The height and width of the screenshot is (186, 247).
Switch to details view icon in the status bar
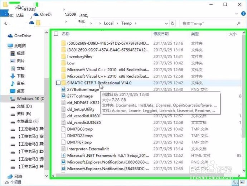pos(236,182)
